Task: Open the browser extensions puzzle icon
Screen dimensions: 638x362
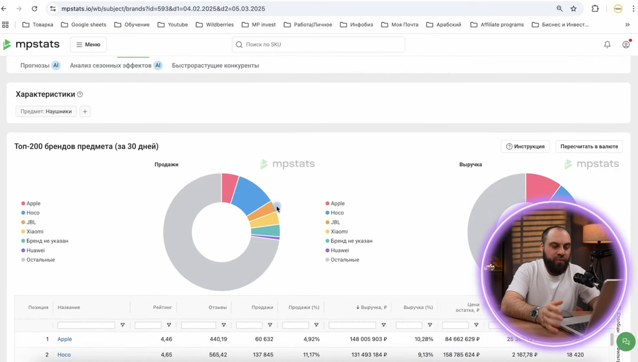Action: coord(595,8)
